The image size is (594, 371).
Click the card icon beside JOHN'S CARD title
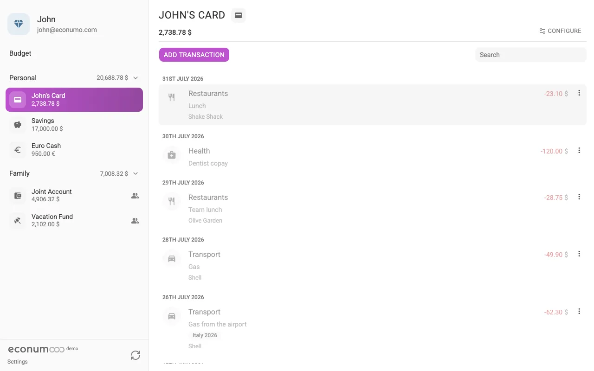pyautogui.click(x=239, y=15)
